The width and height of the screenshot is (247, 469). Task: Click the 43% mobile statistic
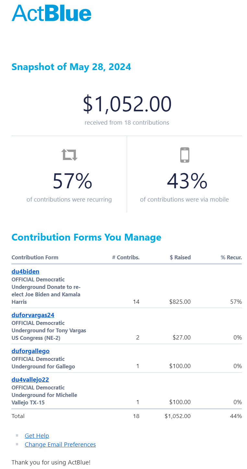[x=187, y=181]
